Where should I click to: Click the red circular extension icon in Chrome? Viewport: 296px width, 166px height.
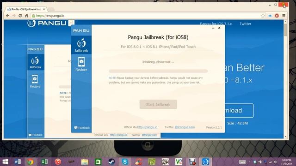(277, 16)
